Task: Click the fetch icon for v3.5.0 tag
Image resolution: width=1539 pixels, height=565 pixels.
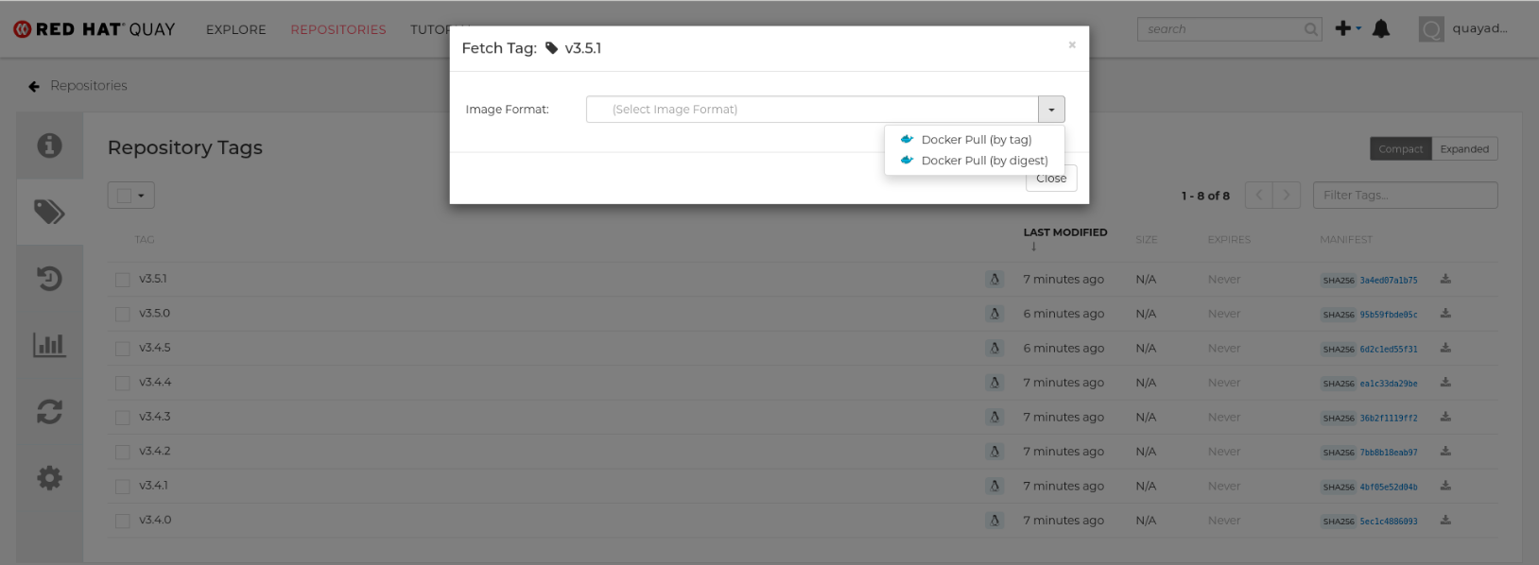Action: point(1445,314)
